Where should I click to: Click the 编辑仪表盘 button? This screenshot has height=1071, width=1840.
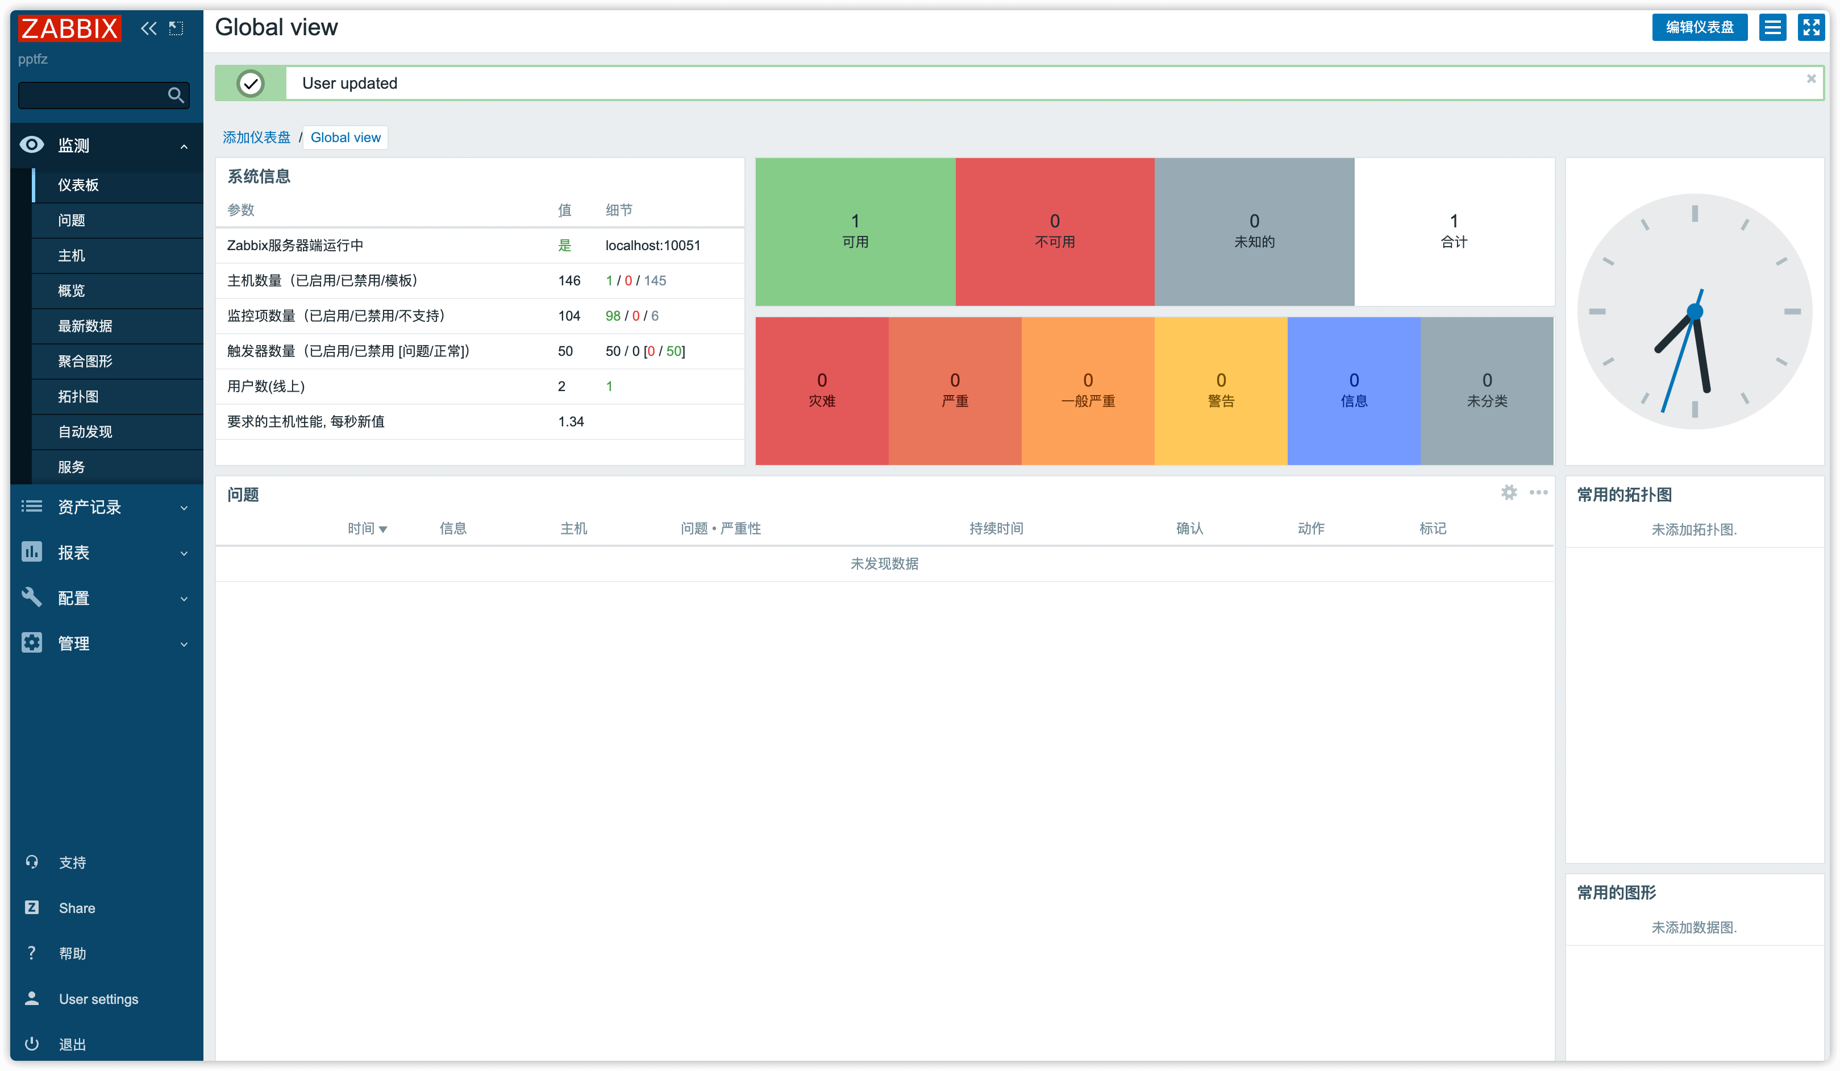[x=1699, y=28]
